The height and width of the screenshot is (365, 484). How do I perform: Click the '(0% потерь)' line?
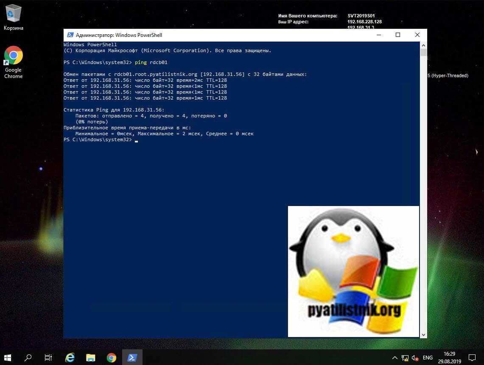[92, 122]
